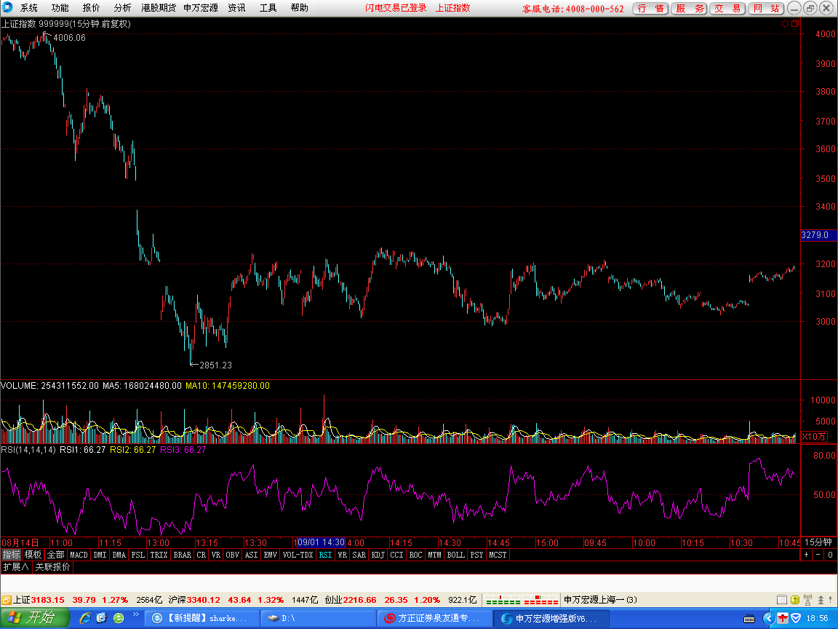838x629 pixels.
Task: Open the 申万宏源 menu
Action: click(x=201, y=7)
